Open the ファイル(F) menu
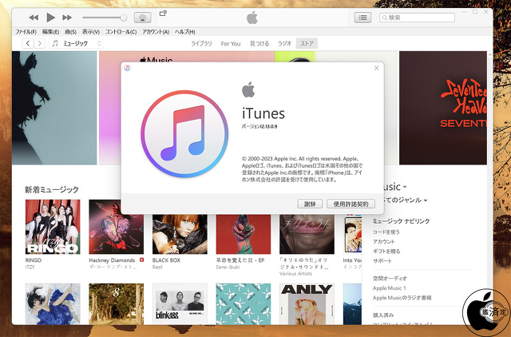The width and height of the screenshot is (511, 337). pos(26,31)
